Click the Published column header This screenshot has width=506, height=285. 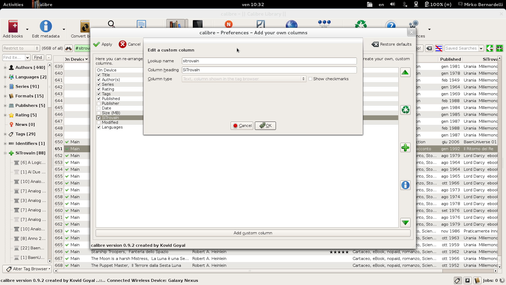pyautogui.click(x=450, y=59)
